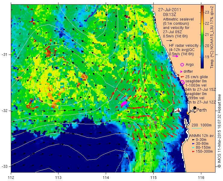Image resolution: width=223 pixels, height=181 pixels.
Task: Click the time text 09:13Z
Action: pos(170,15)
